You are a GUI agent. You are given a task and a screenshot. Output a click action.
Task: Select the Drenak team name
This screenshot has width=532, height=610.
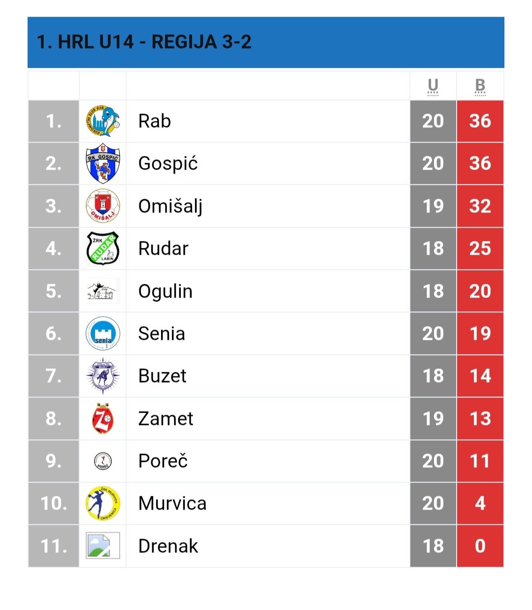tap(168, 546)
